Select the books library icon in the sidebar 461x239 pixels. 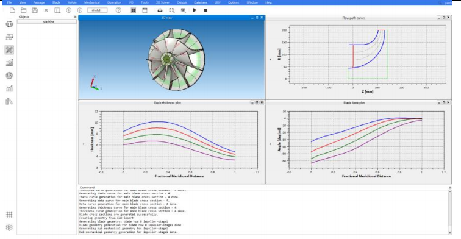9,101
